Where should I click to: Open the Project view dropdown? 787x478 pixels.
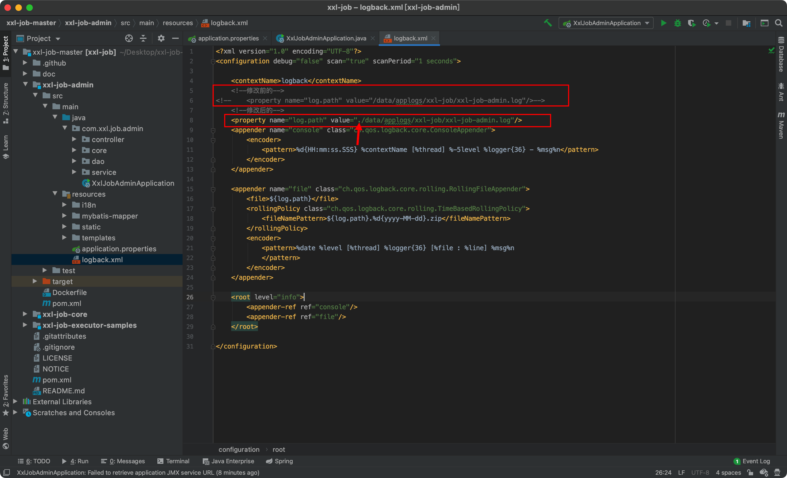tap(38, 39)
